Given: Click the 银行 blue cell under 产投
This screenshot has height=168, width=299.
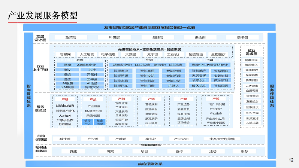Looking at the screenshot, I should (87, 120).
